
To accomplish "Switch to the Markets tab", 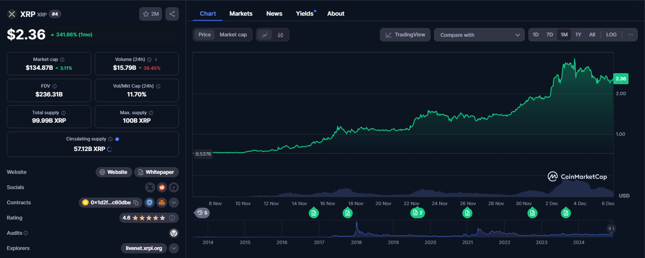I will coord(241,14).
